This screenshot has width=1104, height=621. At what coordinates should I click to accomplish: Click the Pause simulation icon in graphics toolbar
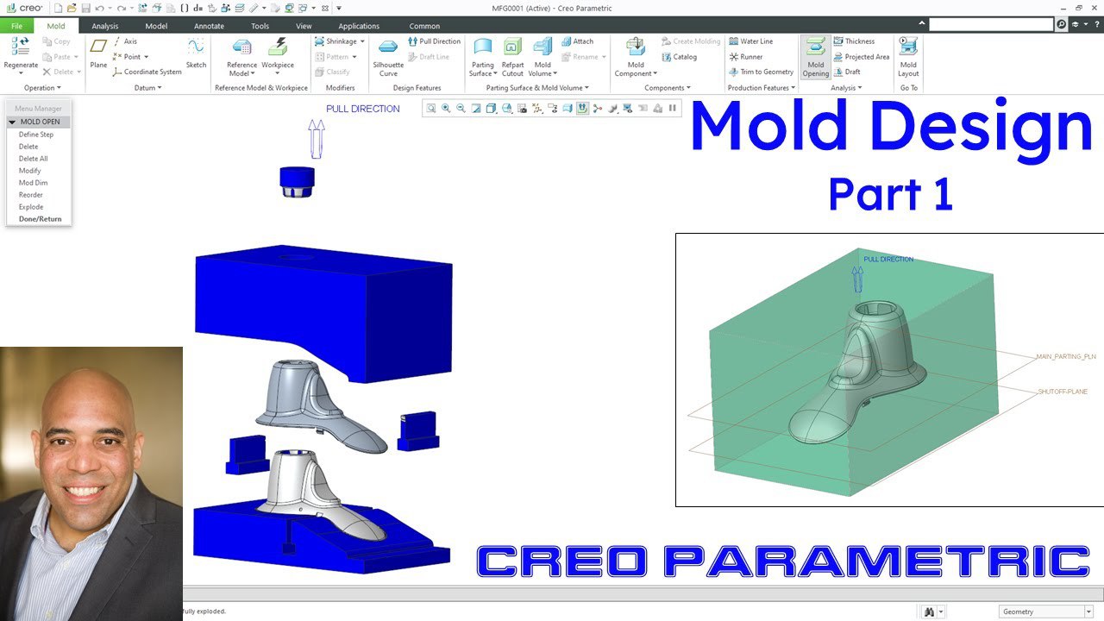(672, 108)
